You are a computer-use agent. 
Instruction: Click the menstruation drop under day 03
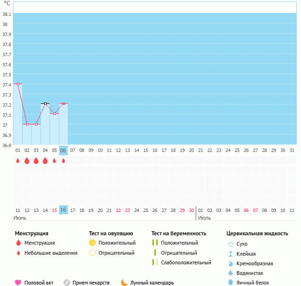click(x=36, y=161)
